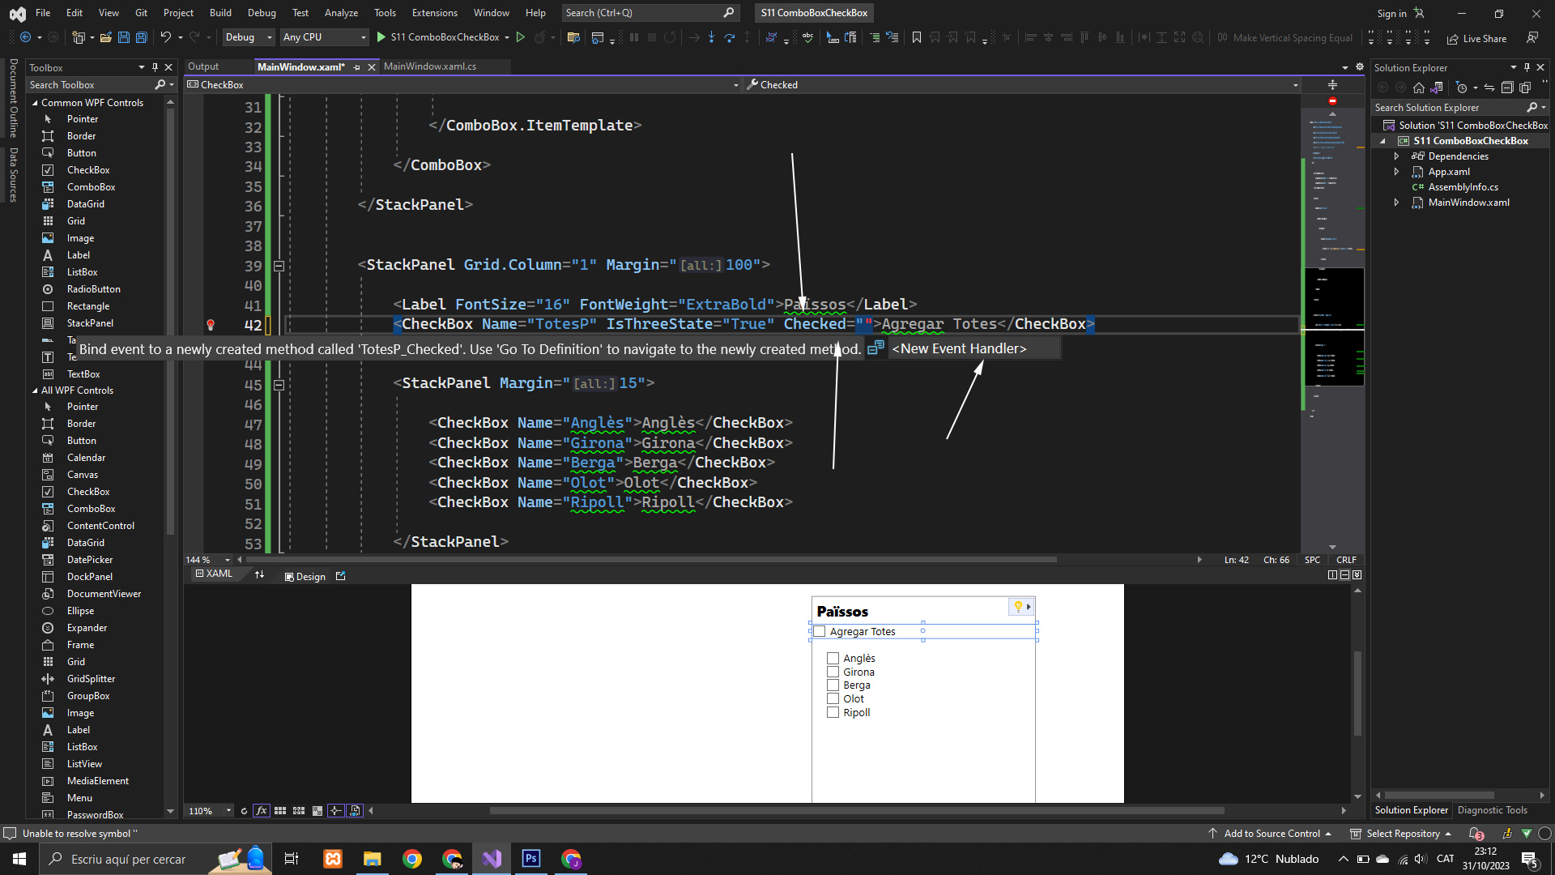Click the Search Toolbox input field
This screenshot has height=875, width=1555.
pyautogui.click(x=89, y=85)
